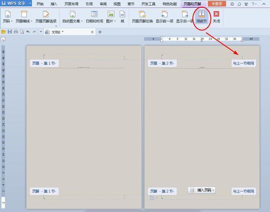Switch to the 插入 tab
Screen dimensions: 270x212
pos(54,4)
